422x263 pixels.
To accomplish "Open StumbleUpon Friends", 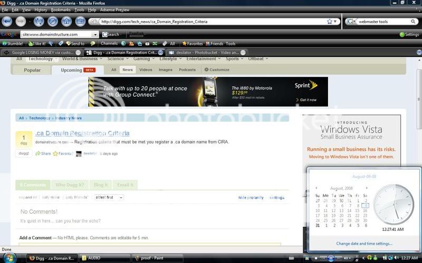I will [x=215, y=44].
